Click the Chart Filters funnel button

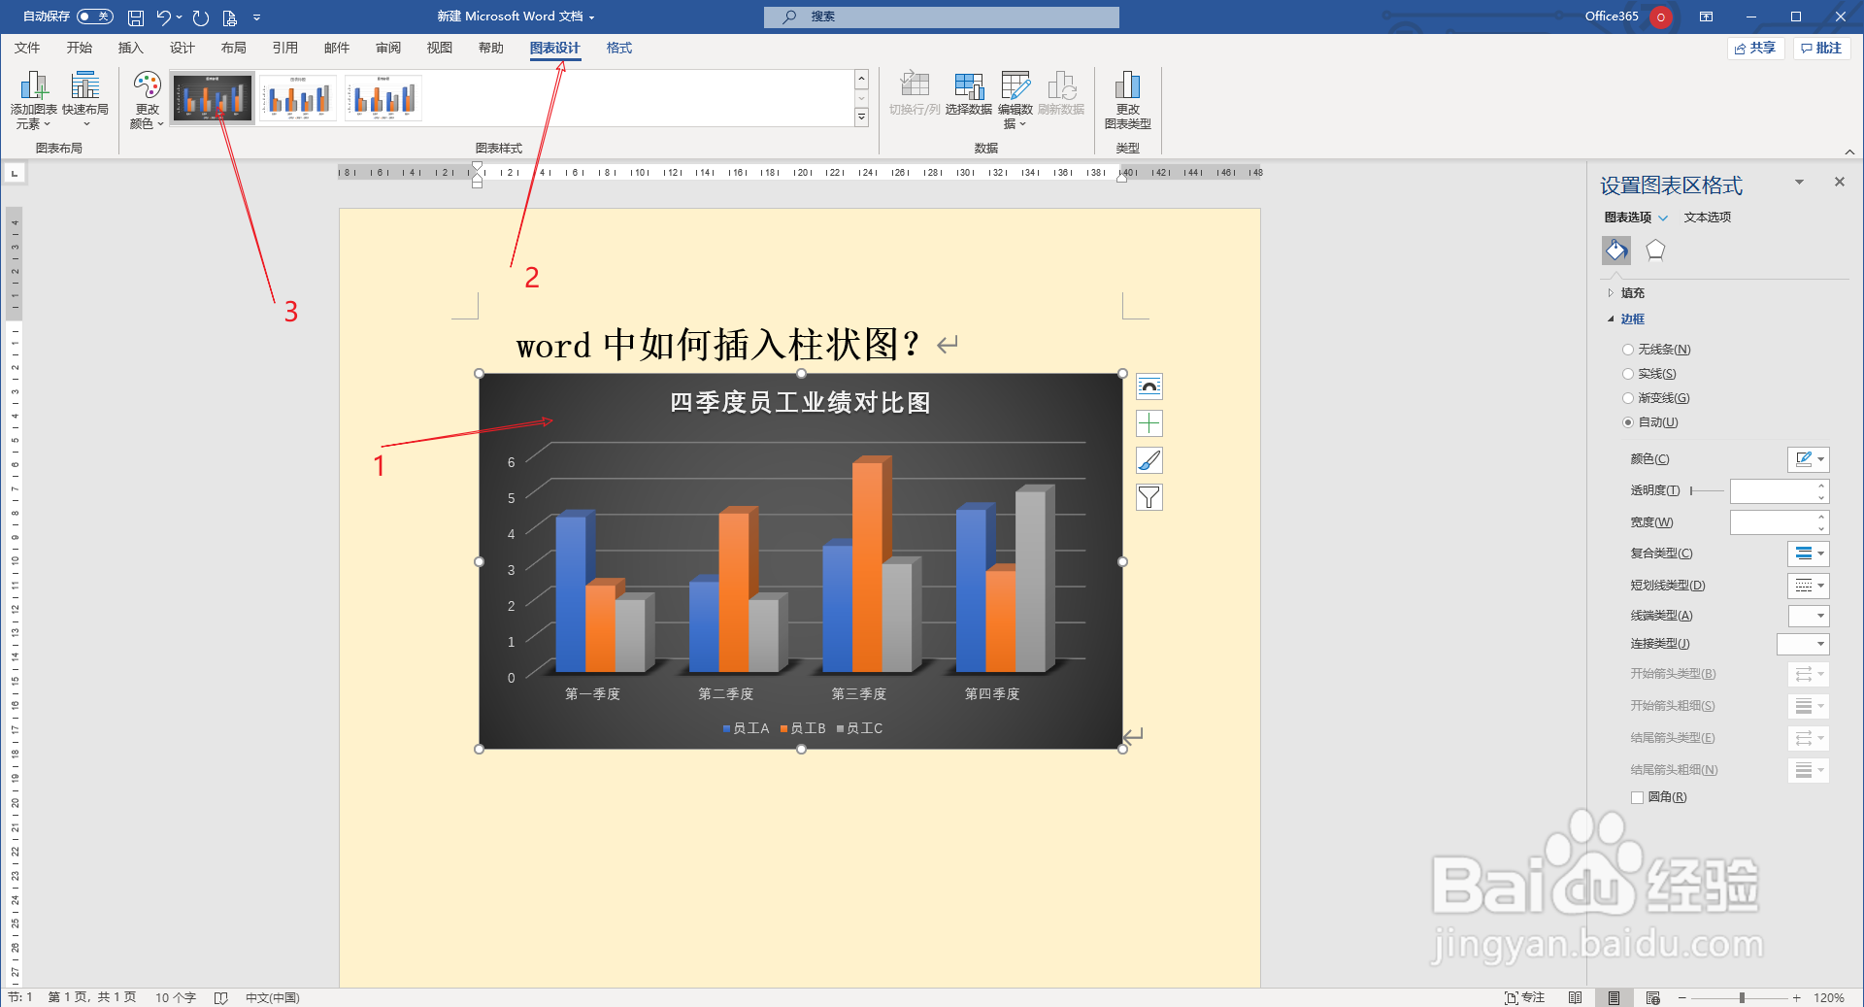coord(1149,497)
